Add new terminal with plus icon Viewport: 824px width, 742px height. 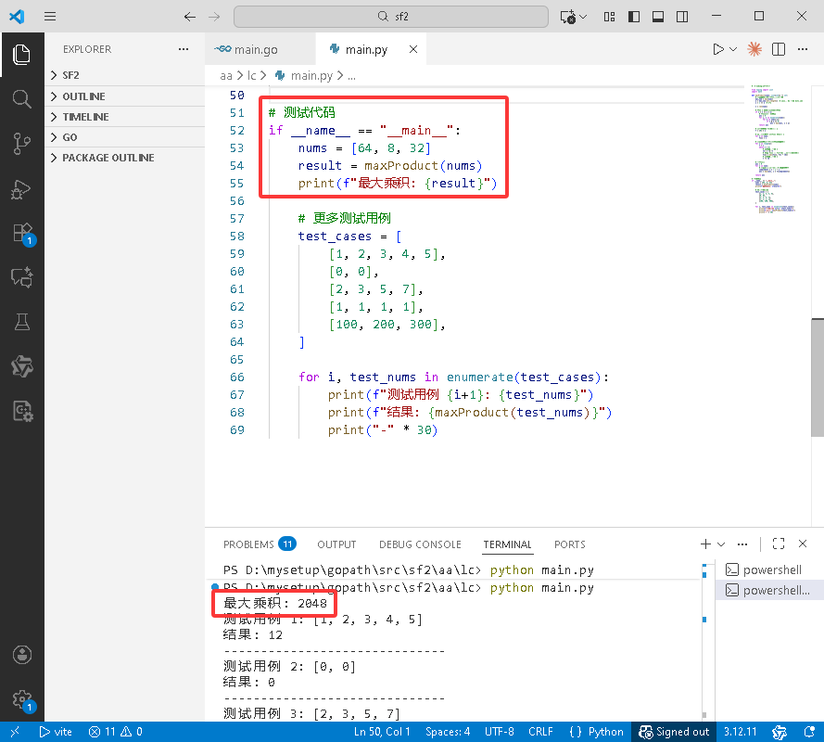[705, 544]
